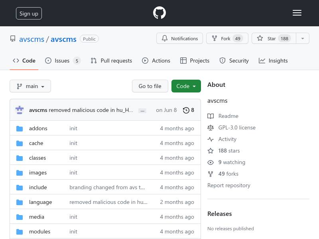Star the avscms repository
Image resolution: width=319 pixels, height=239 pixels.
pyautogui.click(x=274, y=38)
